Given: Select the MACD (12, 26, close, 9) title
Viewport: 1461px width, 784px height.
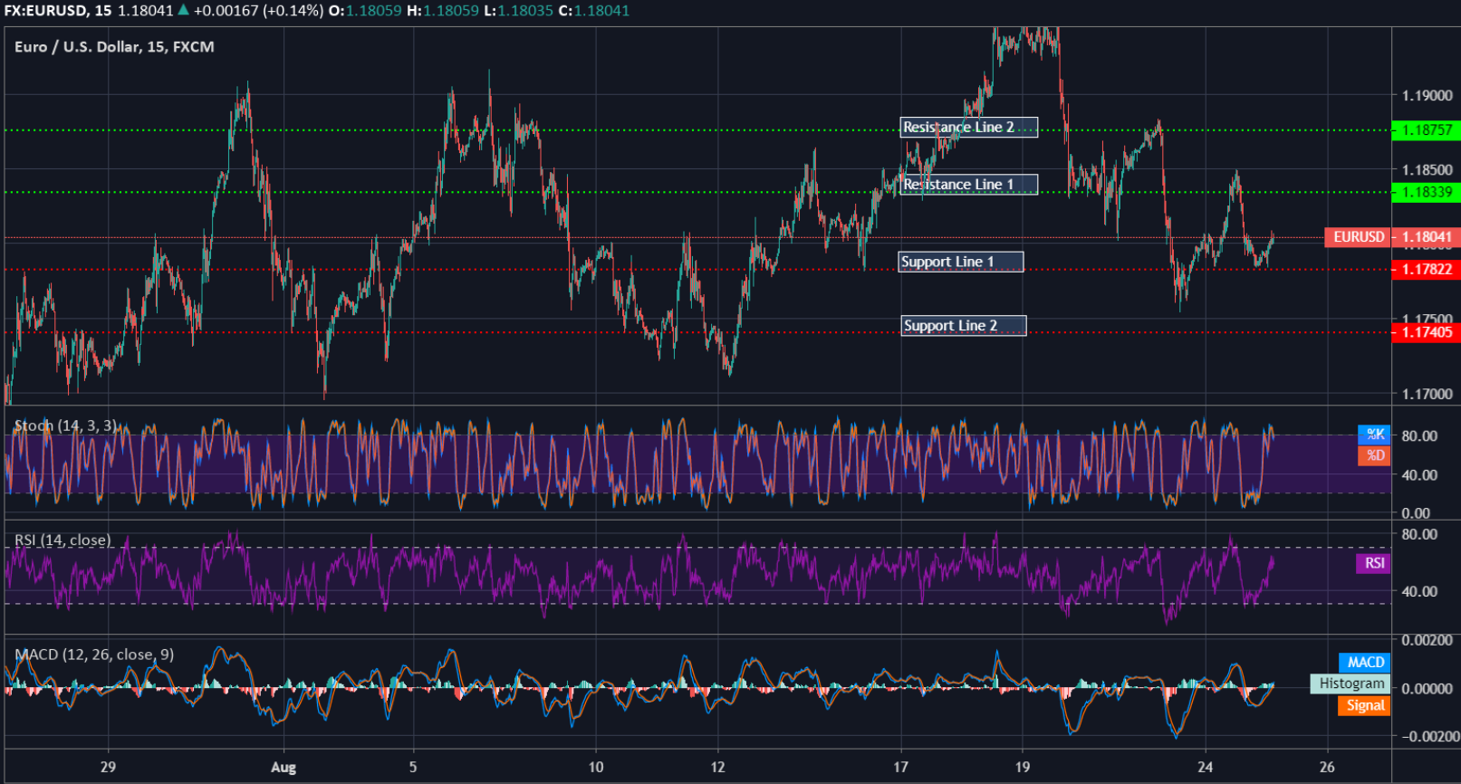Looking at the screenshot, I should tap(94, 655).
